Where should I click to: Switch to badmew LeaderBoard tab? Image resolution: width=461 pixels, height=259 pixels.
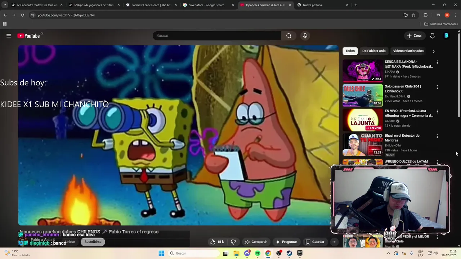click(151, 5)
